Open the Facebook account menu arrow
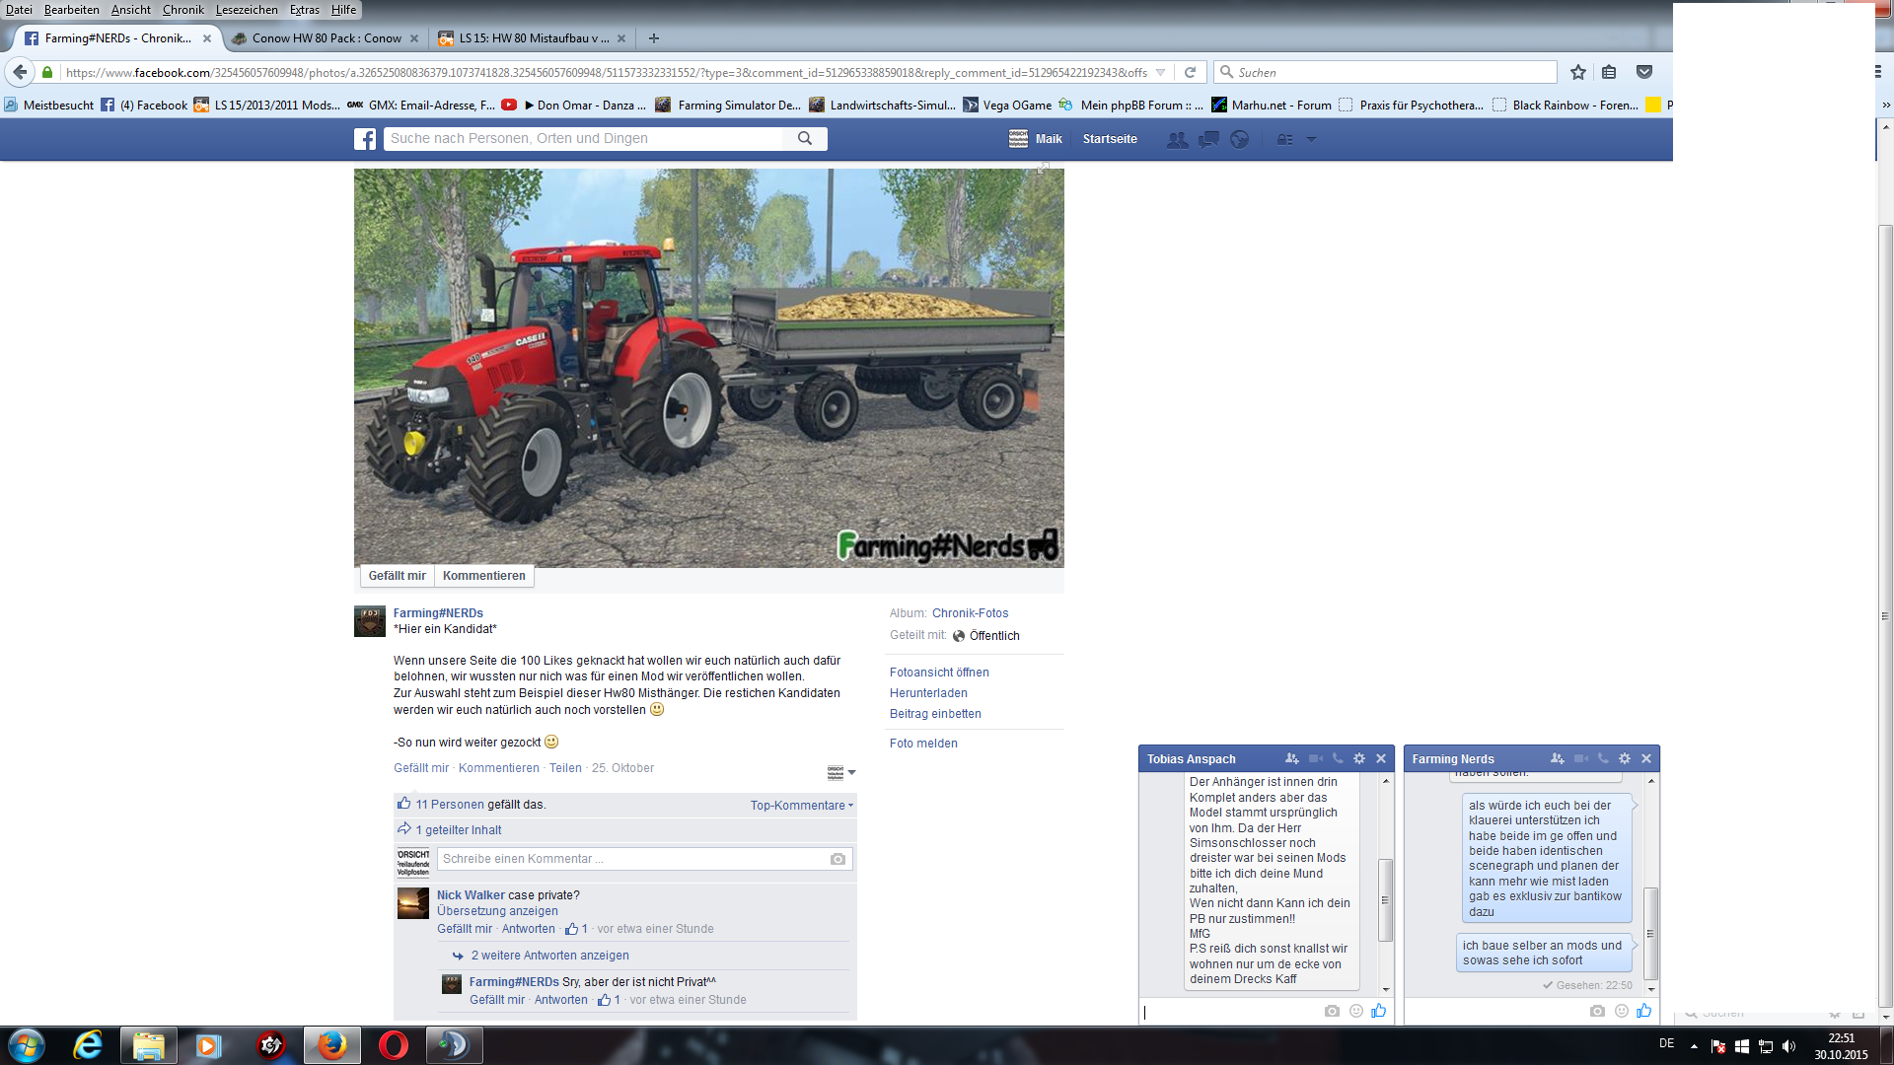This screenshot has width=1894, height=1065. click(1311, 139)
